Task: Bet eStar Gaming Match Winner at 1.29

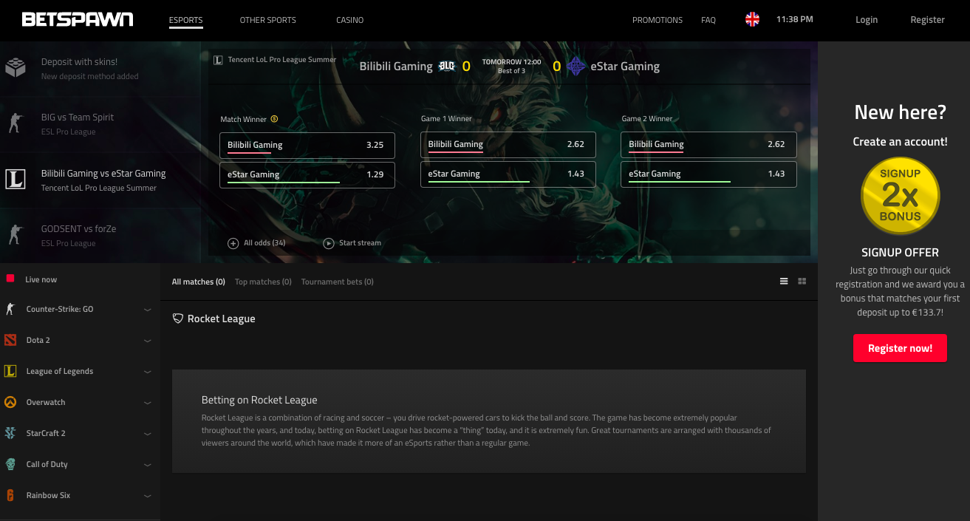Action: coord(307,175)
